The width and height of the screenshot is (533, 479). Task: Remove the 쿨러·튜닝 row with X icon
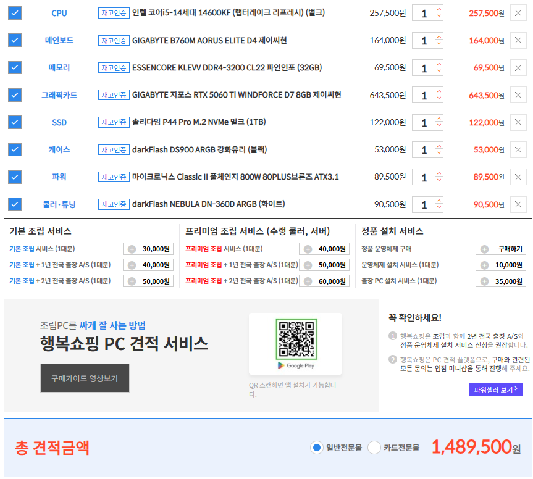(518, 204)
